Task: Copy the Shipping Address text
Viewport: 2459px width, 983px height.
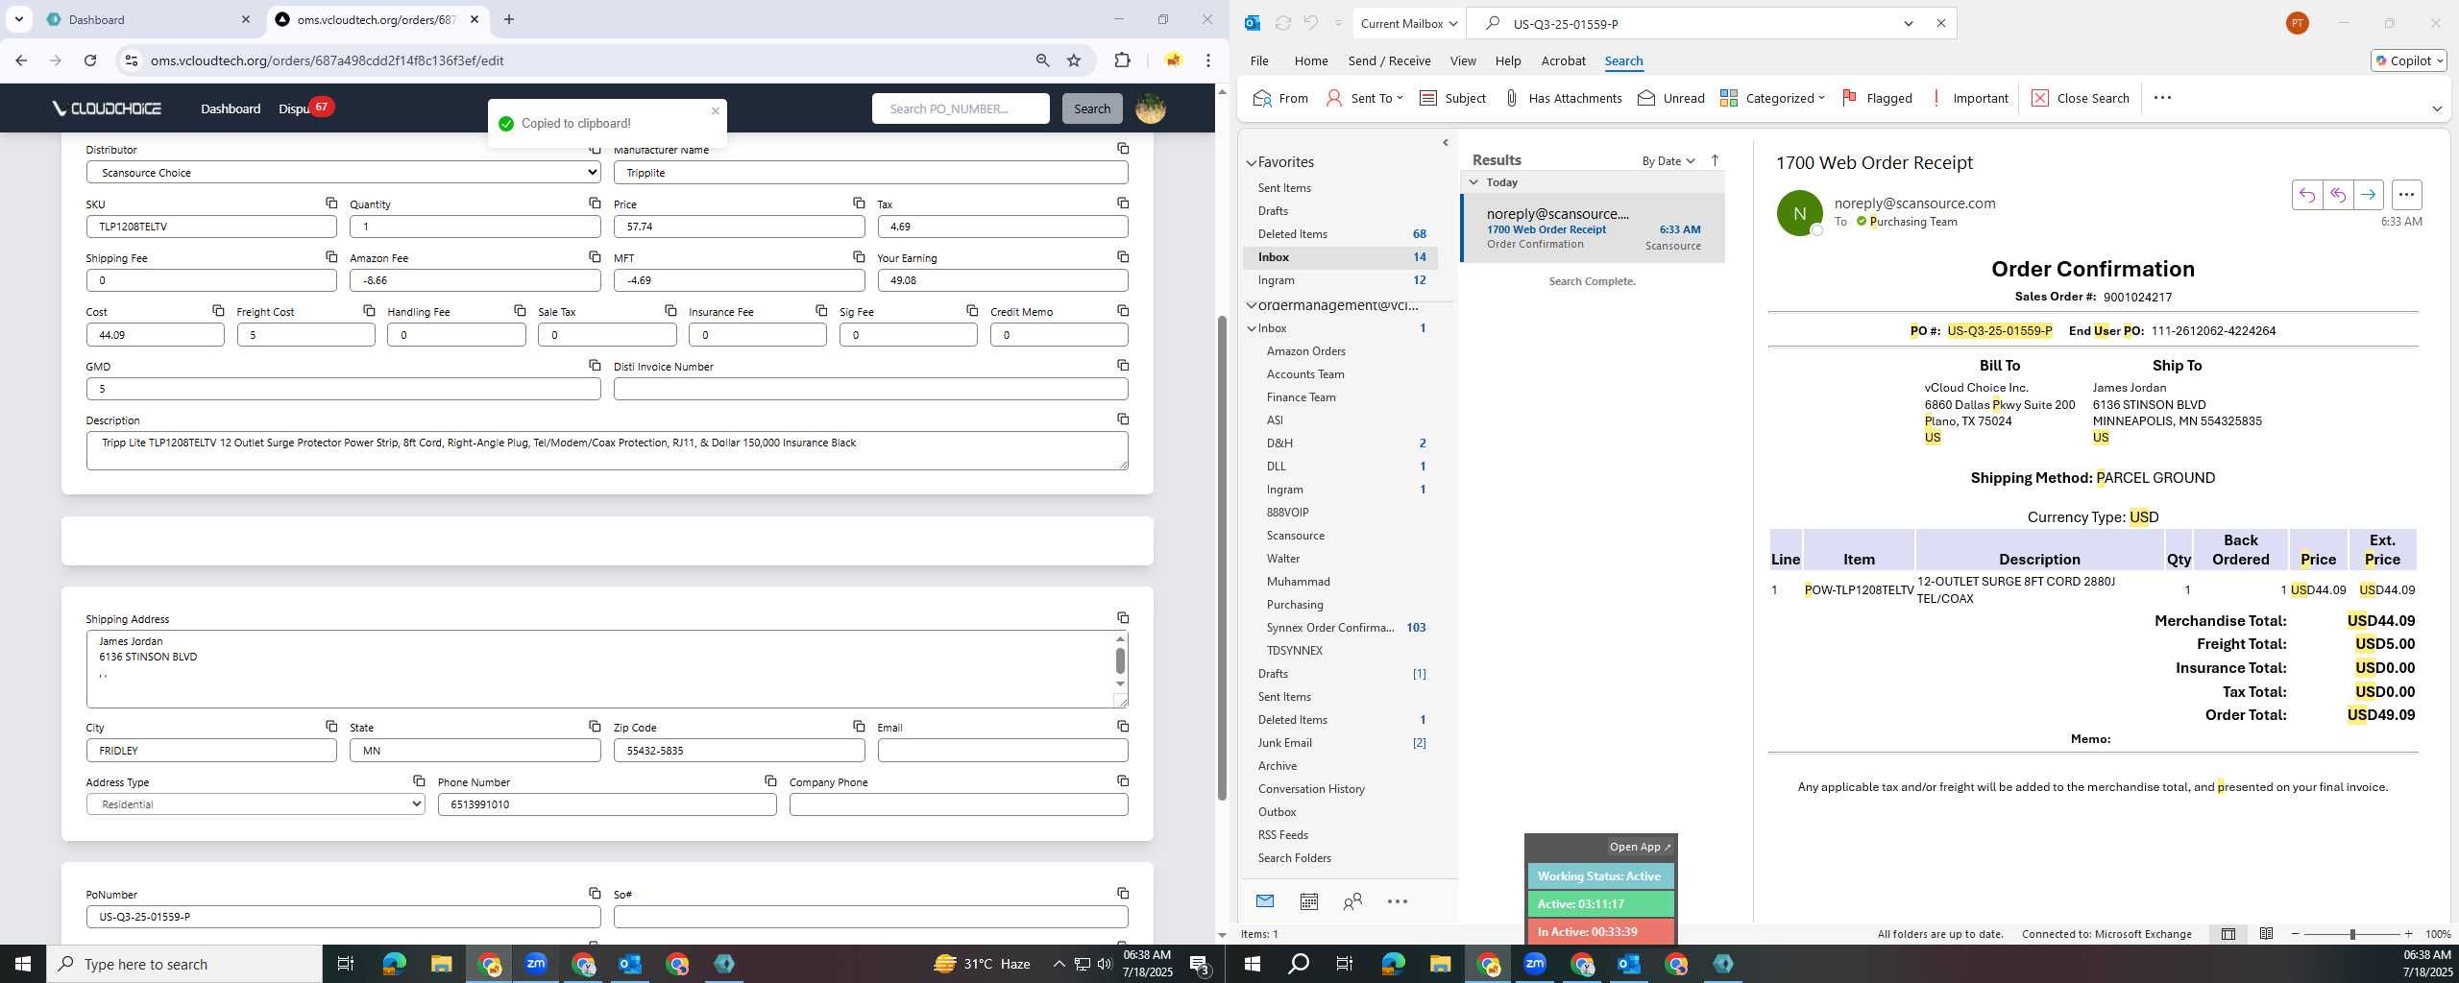Action: [x=1123, y=617]
